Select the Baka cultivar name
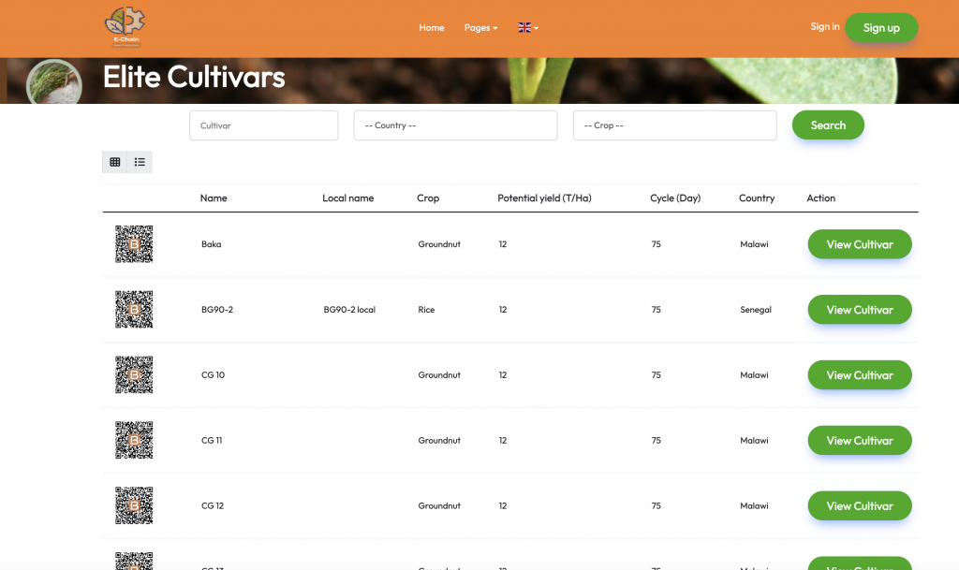Viewport: 959px width, 570px height. pyautogui.click(x=211, y=244)
